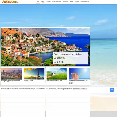Open the Charter menu item
117x117 pixels.
tap(48, 2)
